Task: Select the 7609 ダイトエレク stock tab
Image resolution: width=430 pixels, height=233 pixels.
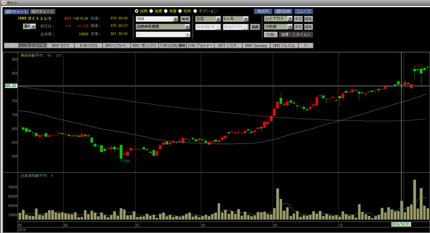Action: (x=33, y=45)
